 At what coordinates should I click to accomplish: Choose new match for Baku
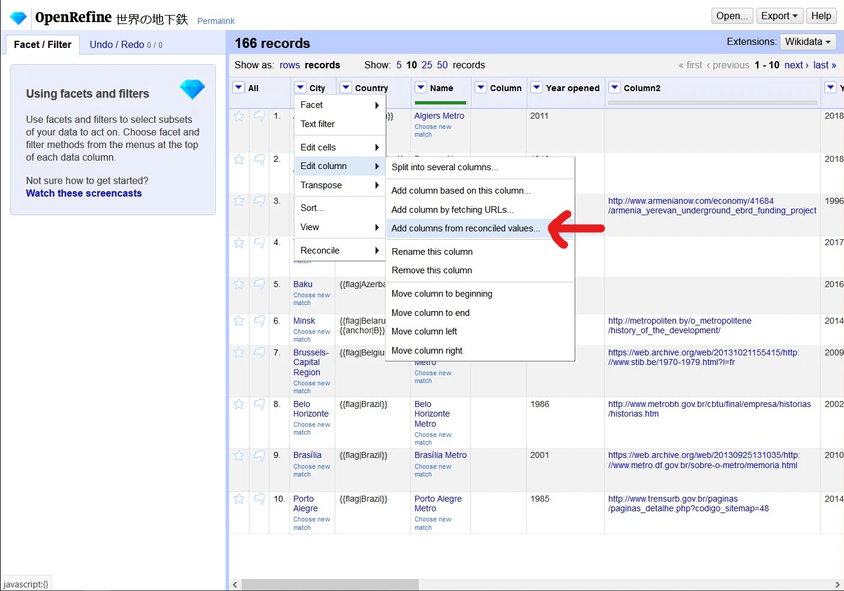[311, 299]
